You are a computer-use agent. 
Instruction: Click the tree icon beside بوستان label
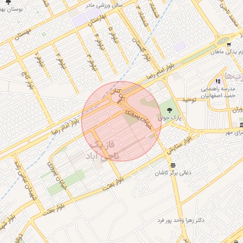click(x=8, y=2)
